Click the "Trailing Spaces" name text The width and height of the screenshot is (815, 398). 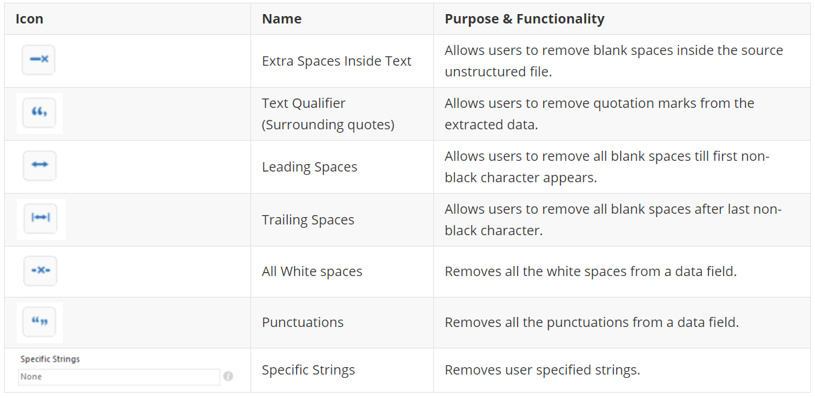(308, 220)
